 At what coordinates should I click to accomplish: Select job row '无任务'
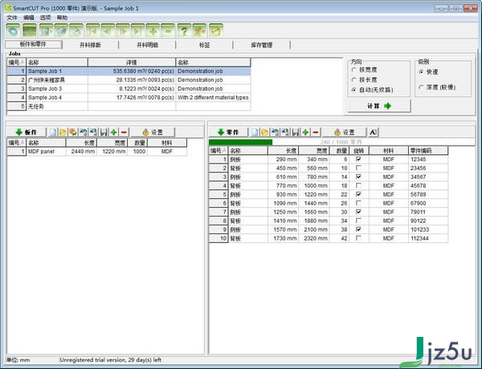click(x=129, y=107)
